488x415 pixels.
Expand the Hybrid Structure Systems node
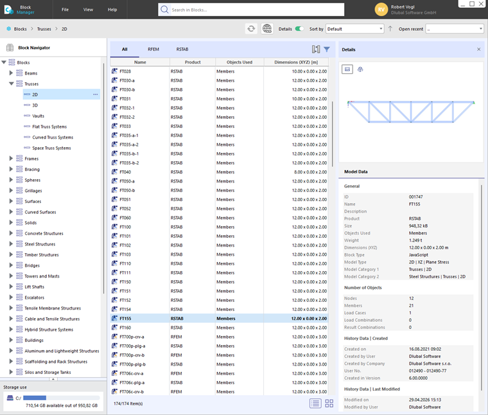[11, 330]
